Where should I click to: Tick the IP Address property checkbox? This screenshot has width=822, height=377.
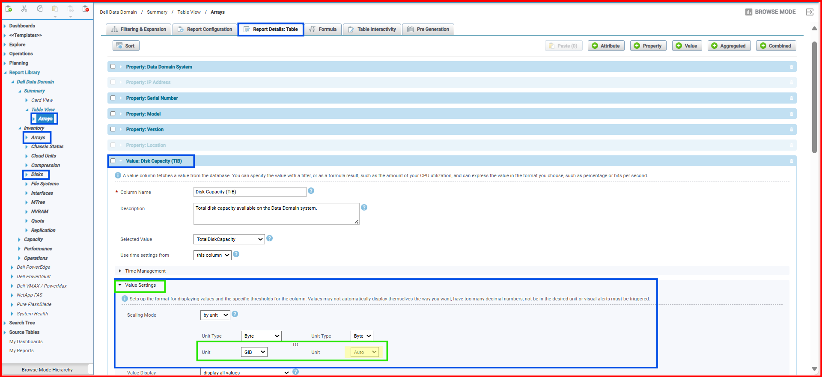tap(113, 82)
